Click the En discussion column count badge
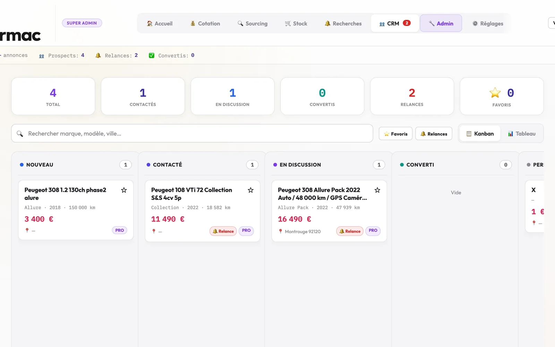Image resolution: width=555 pixels, height=347 pixels. click(379, 165)
